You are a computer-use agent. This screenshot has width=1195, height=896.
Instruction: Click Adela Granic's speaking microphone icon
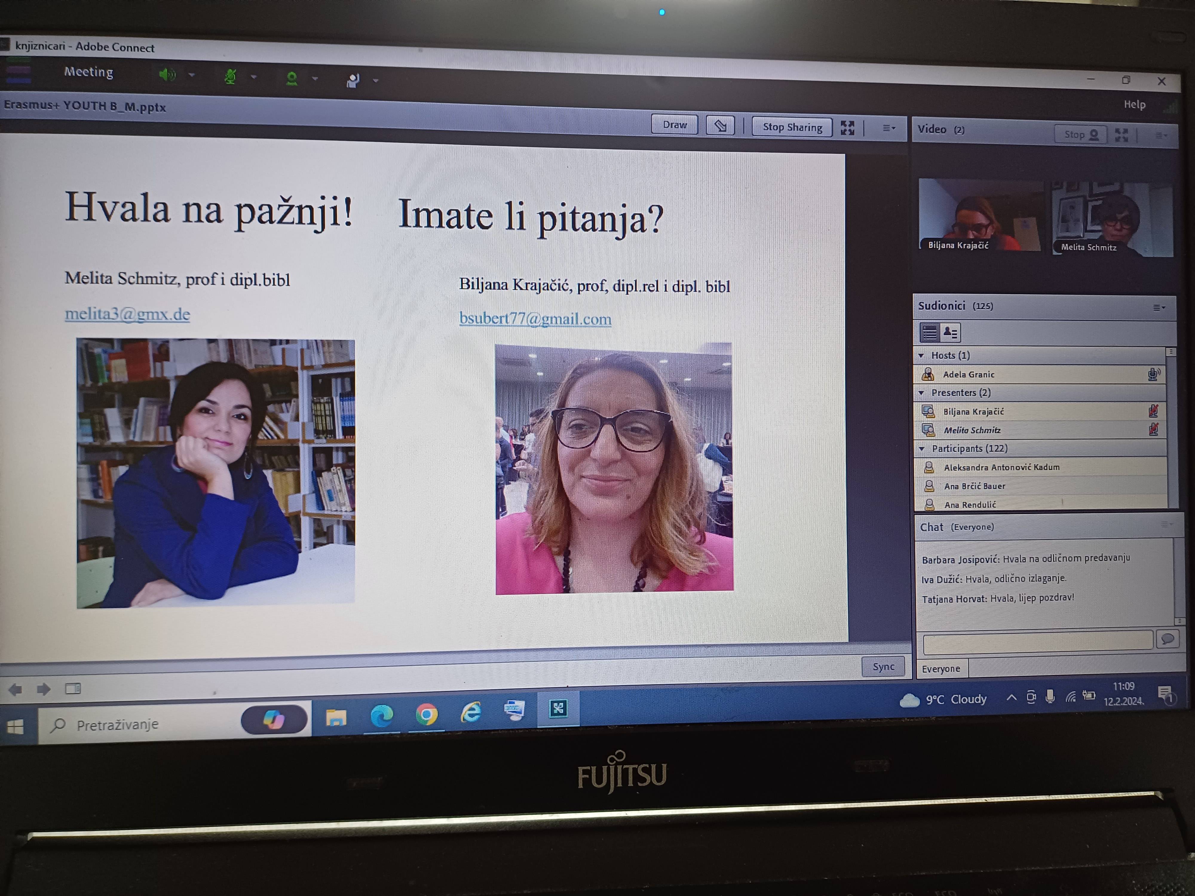tap(1154, 374)
